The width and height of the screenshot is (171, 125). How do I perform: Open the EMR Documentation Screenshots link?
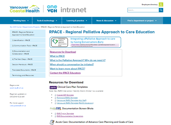pos(70,116)
